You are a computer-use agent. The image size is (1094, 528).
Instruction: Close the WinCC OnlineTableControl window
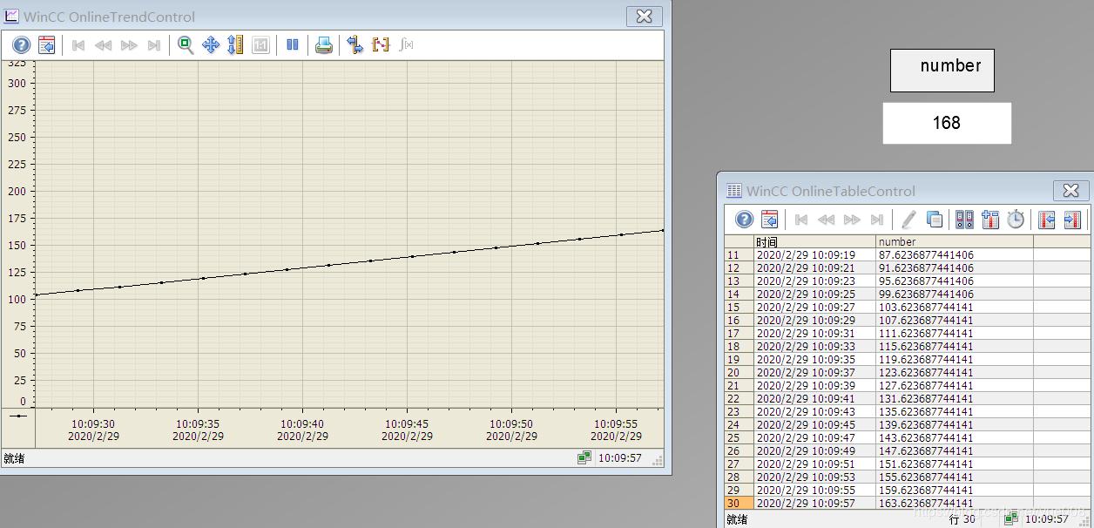tap(1070, 190)
